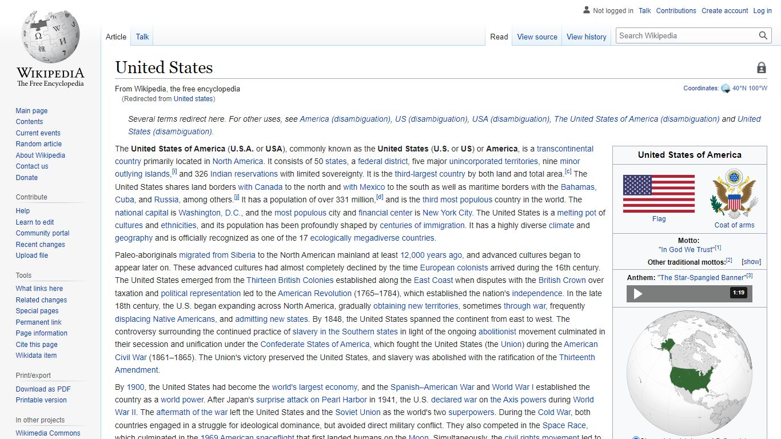
Task: Open the Spanish–American War link
Action: click(432, 387)
